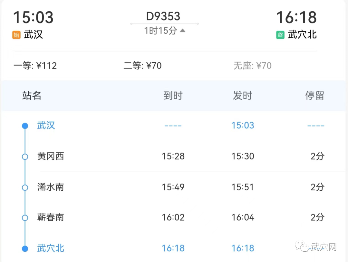
Task: Click the 武汉 stop timeline dot
Action: (25, 126)
